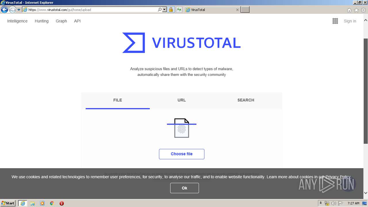Click the Internet Explorer forward arrow button
Viewport: 368px width, 207px height.
click(x=12, y=10)
